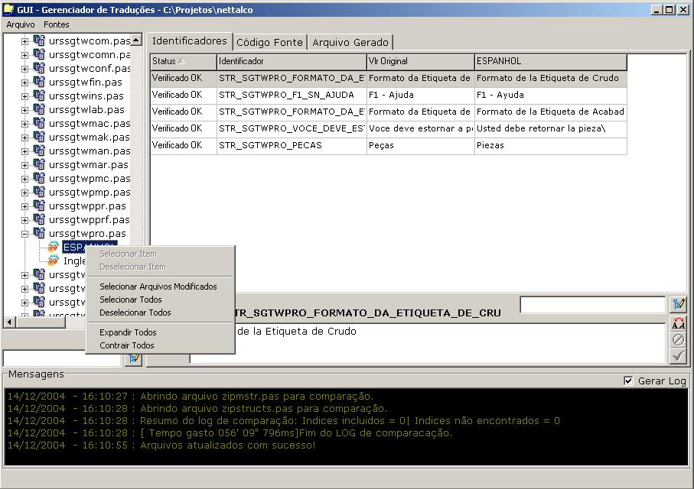Click the file icon of urssgtwpro.pas
Viewport: 694px width, 489px height.
(39, 233)
